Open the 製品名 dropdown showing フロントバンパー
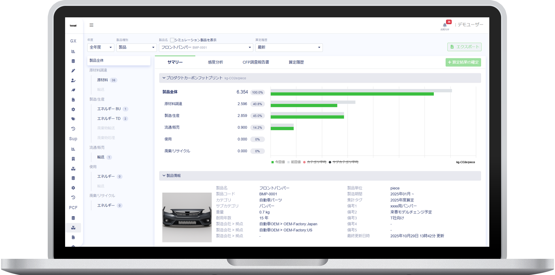The image size is (555, 275). tap(206, 47)
